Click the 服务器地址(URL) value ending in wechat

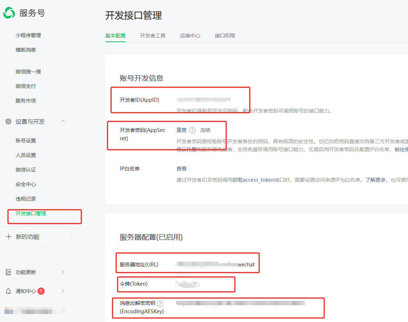[215, 265]
